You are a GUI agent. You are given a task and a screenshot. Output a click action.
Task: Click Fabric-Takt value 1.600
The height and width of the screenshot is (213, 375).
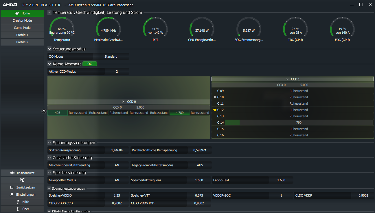pyautogui.click(x=281, y=180)
